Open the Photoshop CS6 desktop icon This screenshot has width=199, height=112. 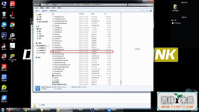[4, 36]
